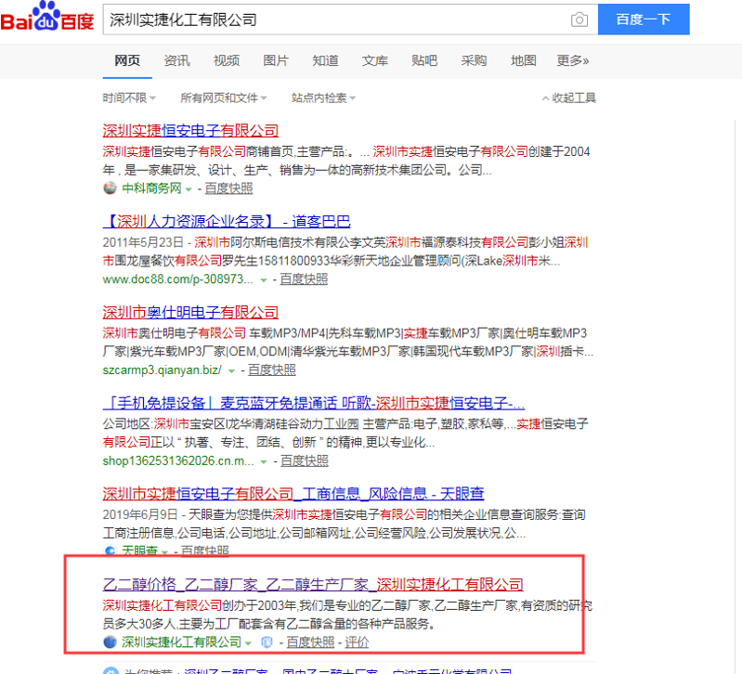Expand the arrow next to 中科商务网
This screenshot has width=742, height=674.
[189, 189]
